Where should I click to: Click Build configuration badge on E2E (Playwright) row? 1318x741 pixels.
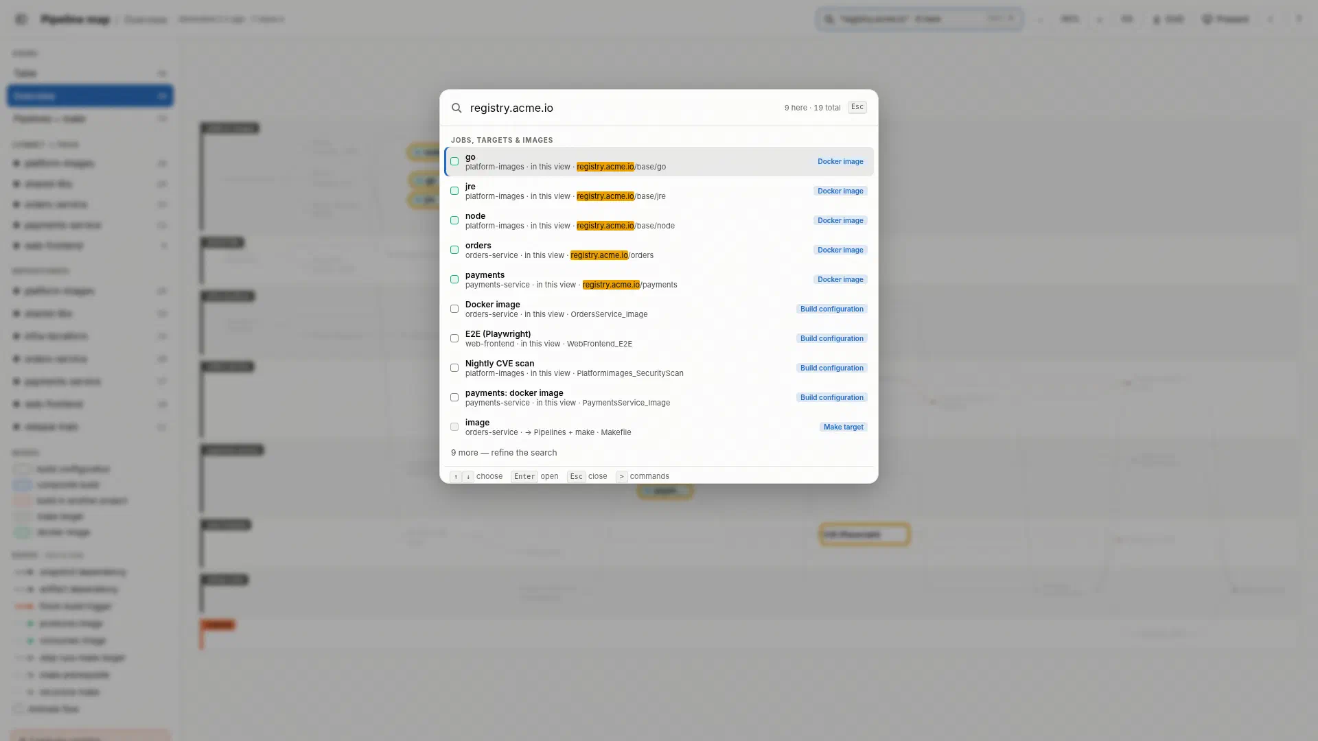click(832, 339)
